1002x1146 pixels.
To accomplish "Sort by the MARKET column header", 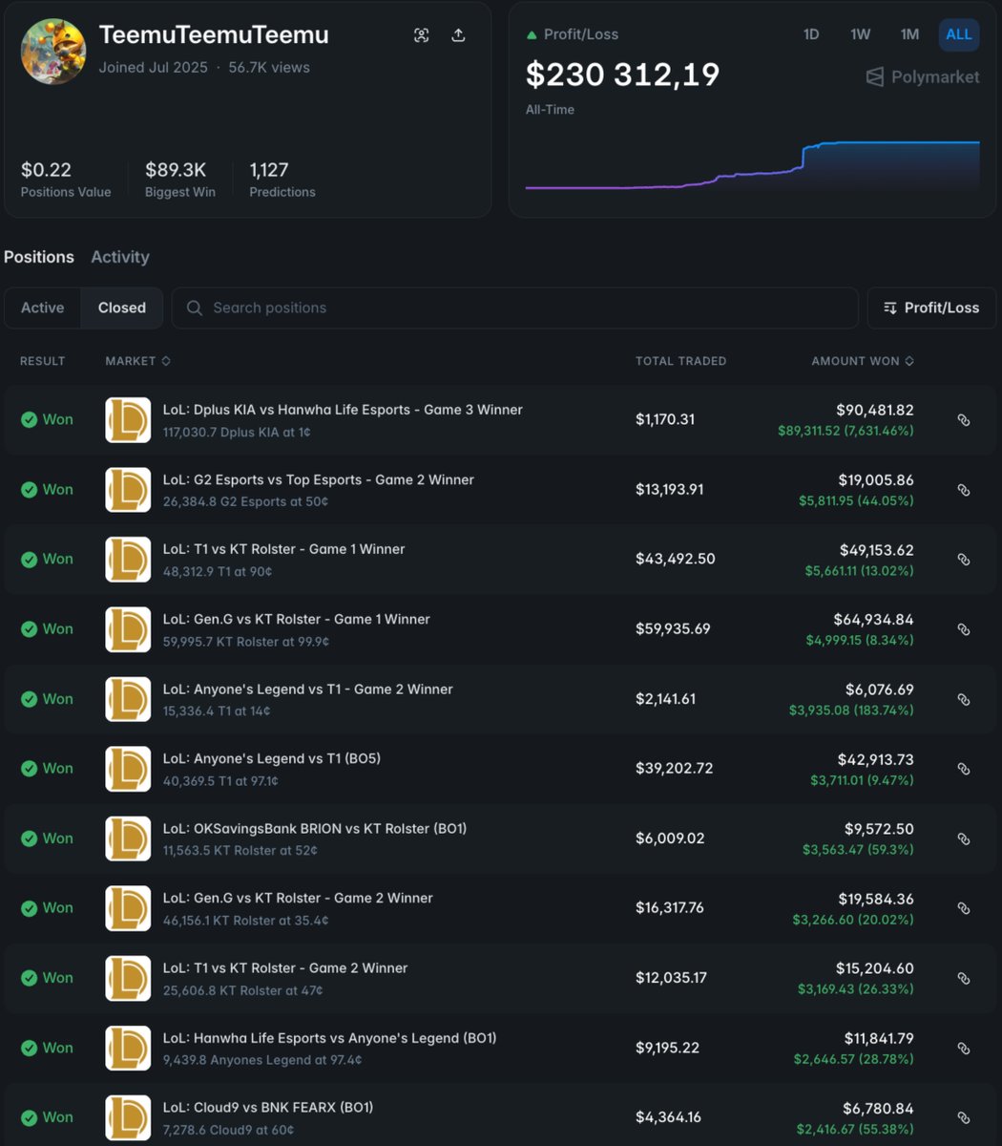I will pos(138,361).
